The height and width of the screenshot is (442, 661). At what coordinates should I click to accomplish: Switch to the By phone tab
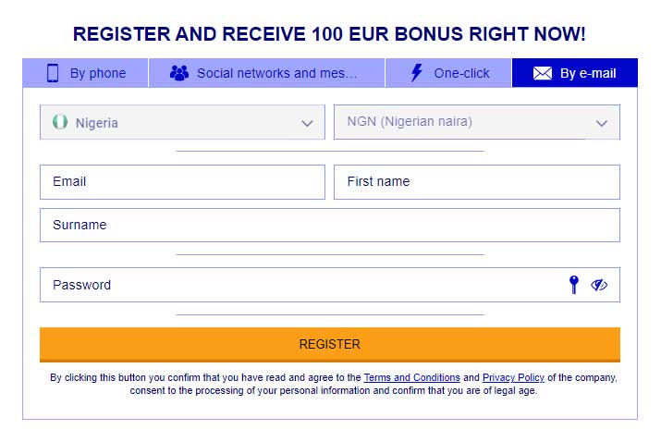pyautogui.click(x=86, y=73)
